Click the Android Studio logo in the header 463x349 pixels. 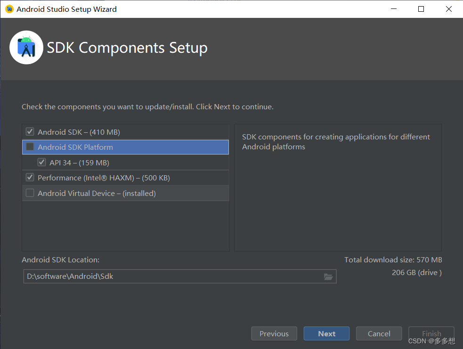(x=26, y=48)
